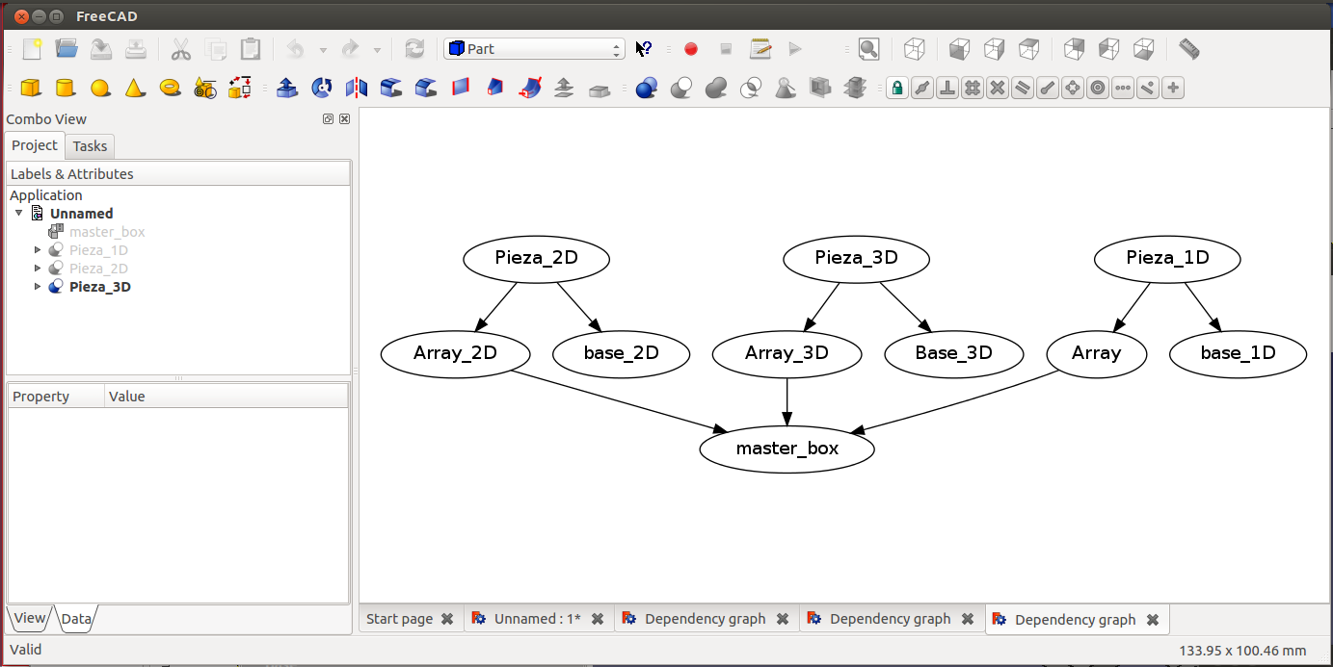Select the Extrude tool icon

286,89
